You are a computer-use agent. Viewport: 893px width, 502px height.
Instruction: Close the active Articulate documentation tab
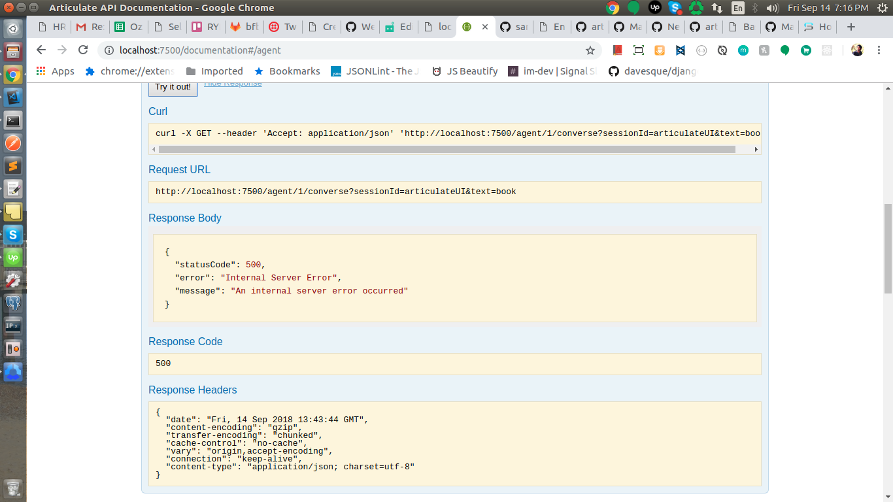(x=485, y=27)
